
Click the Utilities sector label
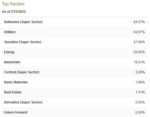click(x=10, y=32)
